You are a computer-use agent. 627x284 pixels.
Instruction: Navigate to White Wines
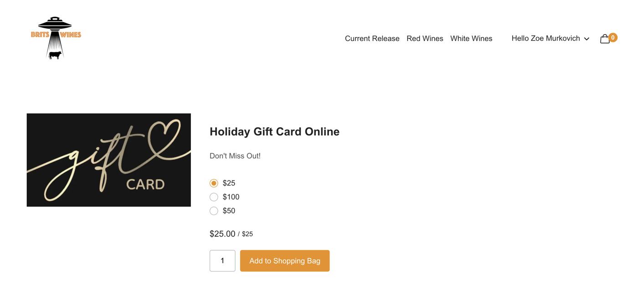471,38
